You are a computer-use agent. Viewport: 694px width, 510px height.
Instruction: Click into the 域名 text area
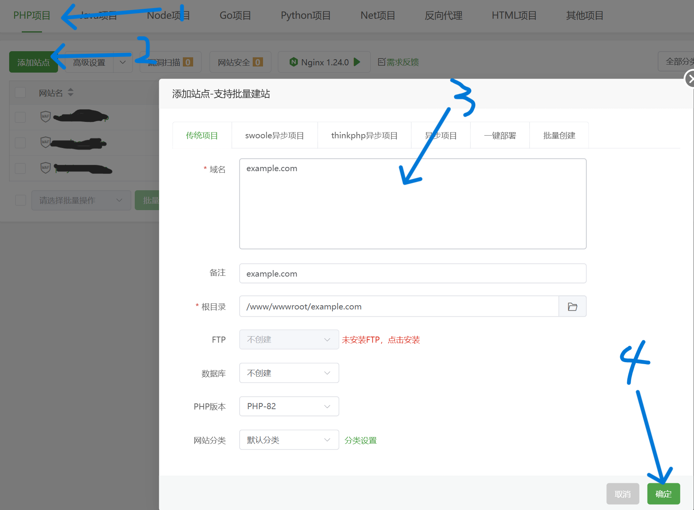[413, 204]
